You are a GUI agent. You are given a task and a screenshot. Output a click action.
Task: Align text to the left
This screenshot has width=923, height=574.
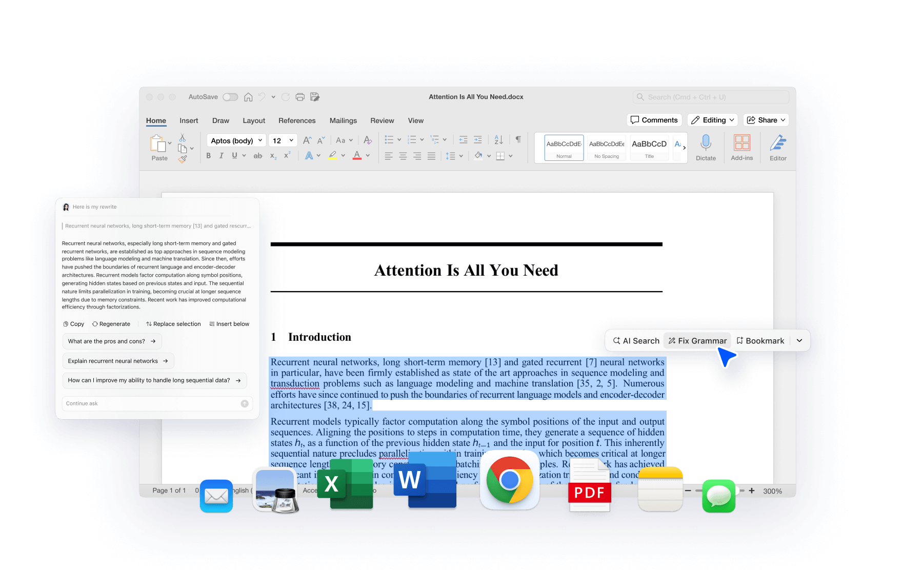[389, 156]
